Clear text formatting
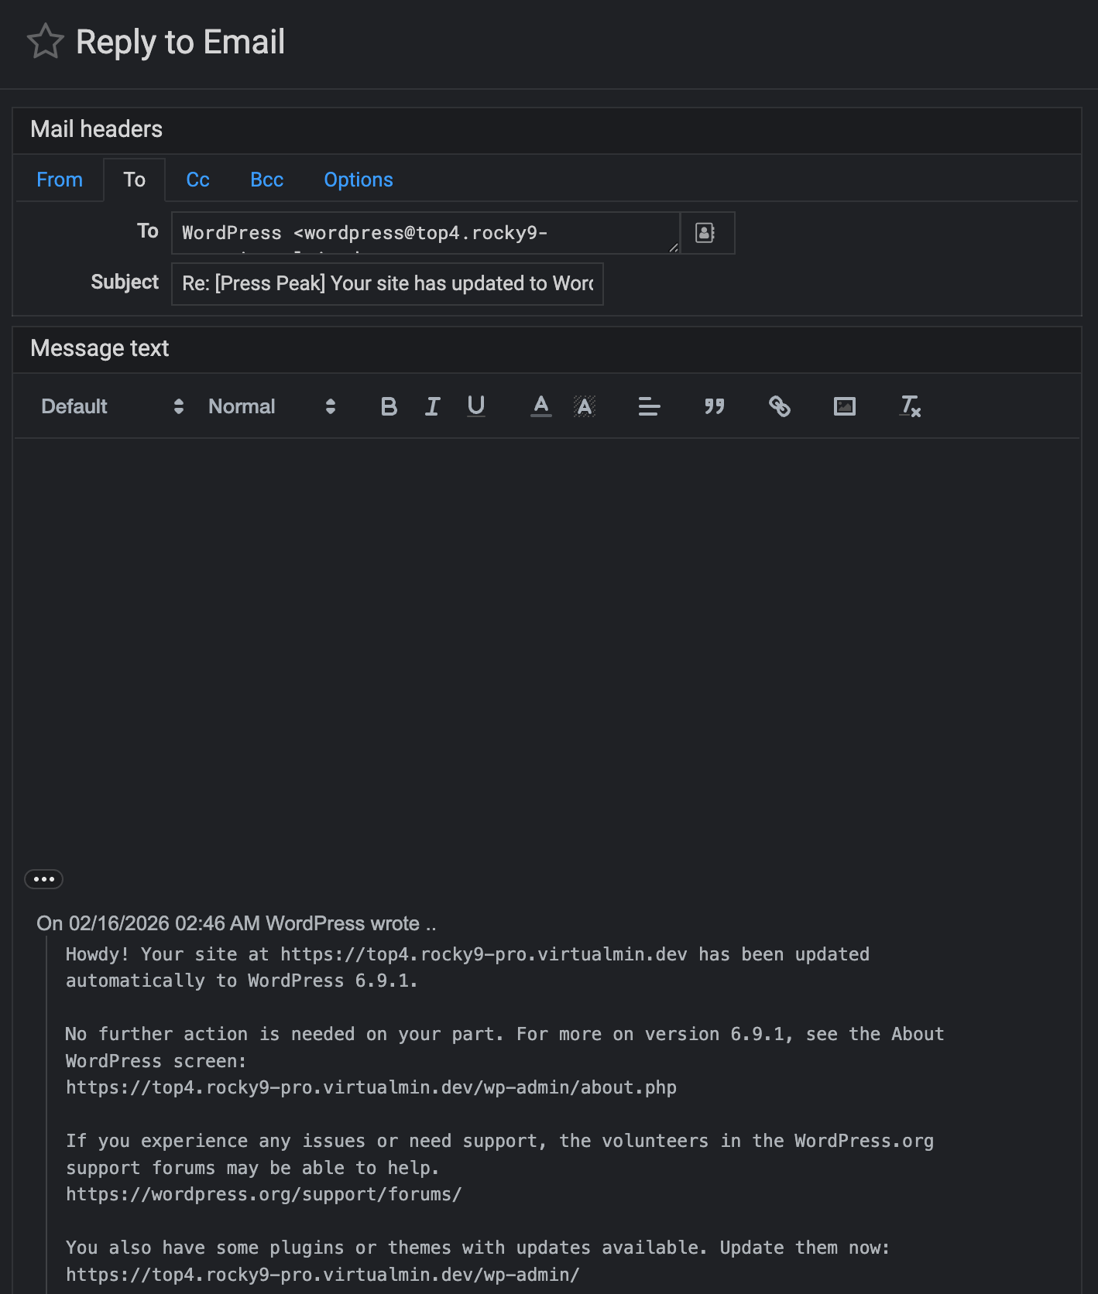Screen dimensions: 1098x1294 910,406
